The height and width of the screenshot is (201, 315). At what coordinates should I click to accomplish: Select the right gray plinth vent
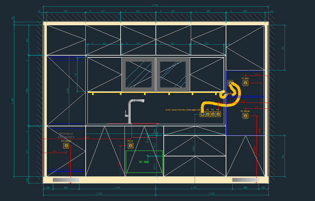click(x=245, y=180)
